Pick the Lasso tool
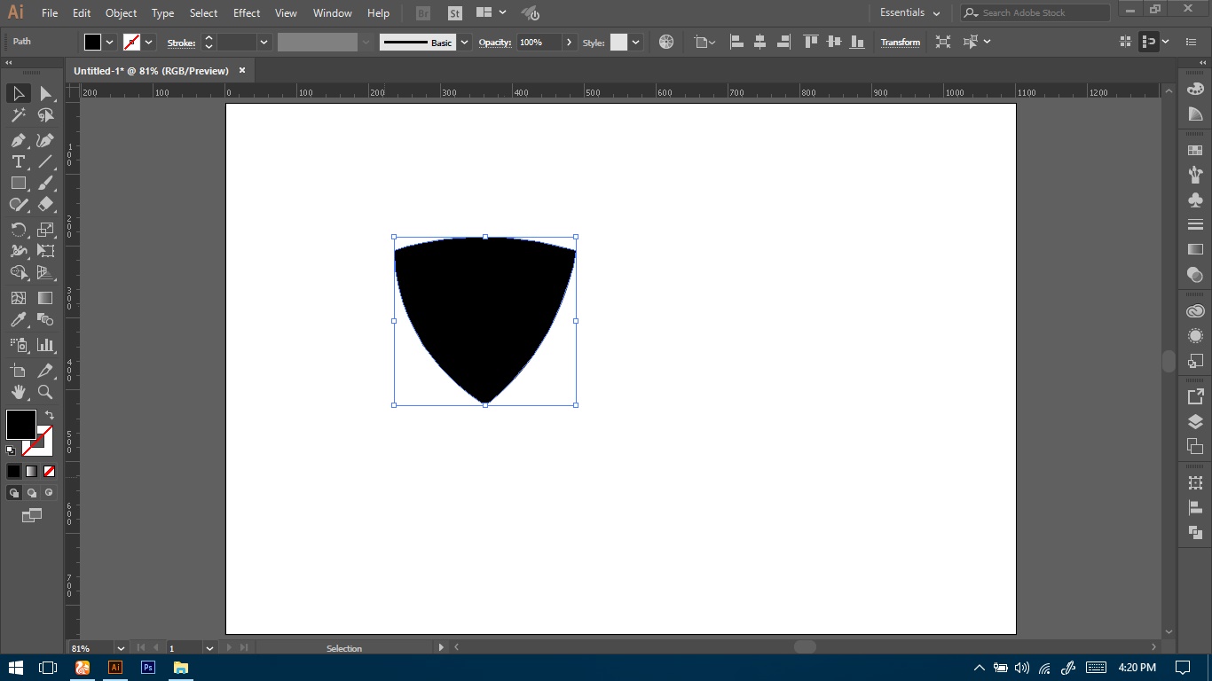 [x=45, y=115]
